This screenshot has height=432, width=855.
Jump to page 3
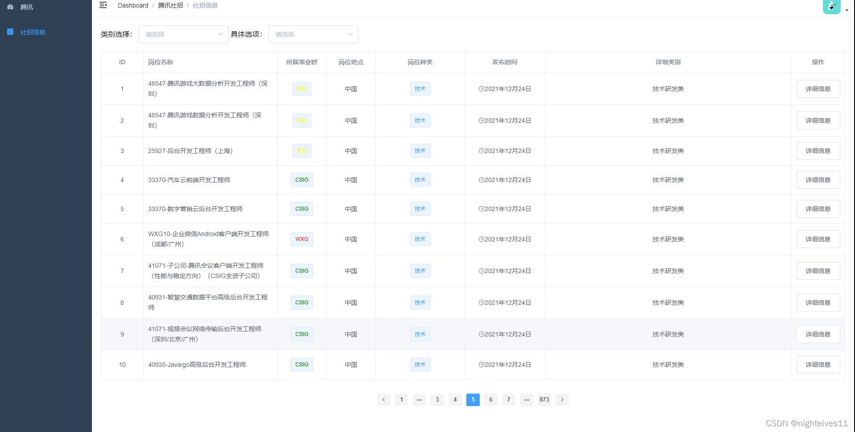437,399
